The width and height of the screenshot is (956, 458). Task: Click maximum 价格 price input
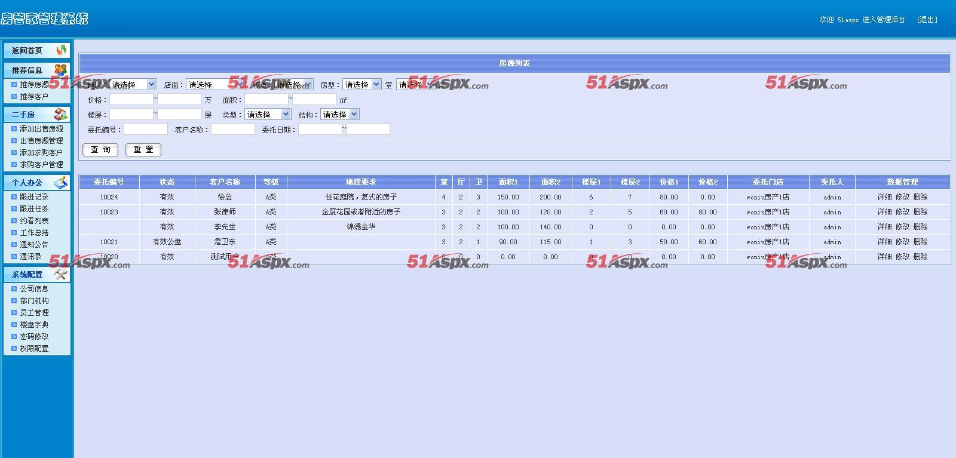[179, 99]
